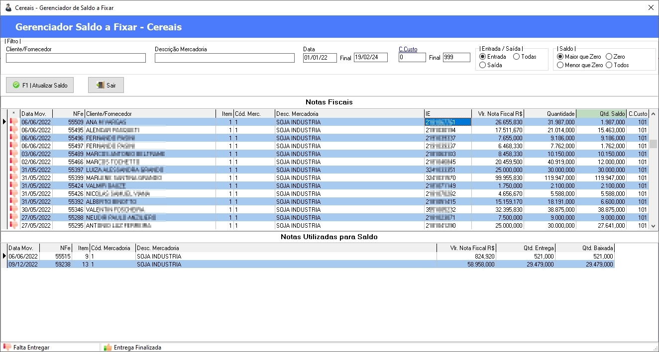Image resolution: width=659 pixels, height=352 pixels.
Task: Click the IE column header
Action: click(x=448, y=114)
